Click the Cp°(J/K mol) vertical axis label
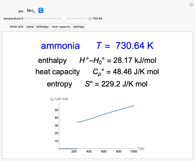Screen dimensions: 195x161 coord(59,99)
